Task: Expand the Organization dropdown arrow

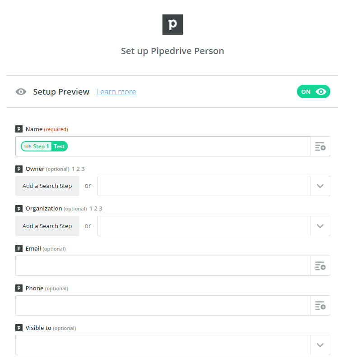Action: pos(320,226)
